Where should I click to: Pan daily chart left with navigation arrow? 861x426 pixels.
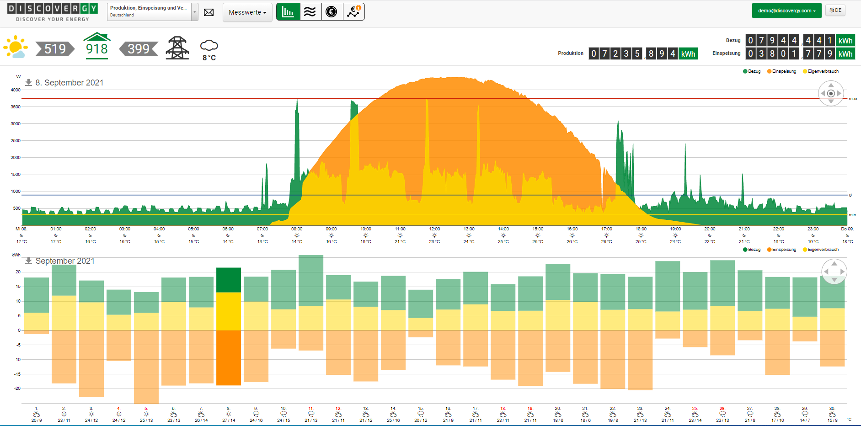pyautogui.click(x=823, y=93)
